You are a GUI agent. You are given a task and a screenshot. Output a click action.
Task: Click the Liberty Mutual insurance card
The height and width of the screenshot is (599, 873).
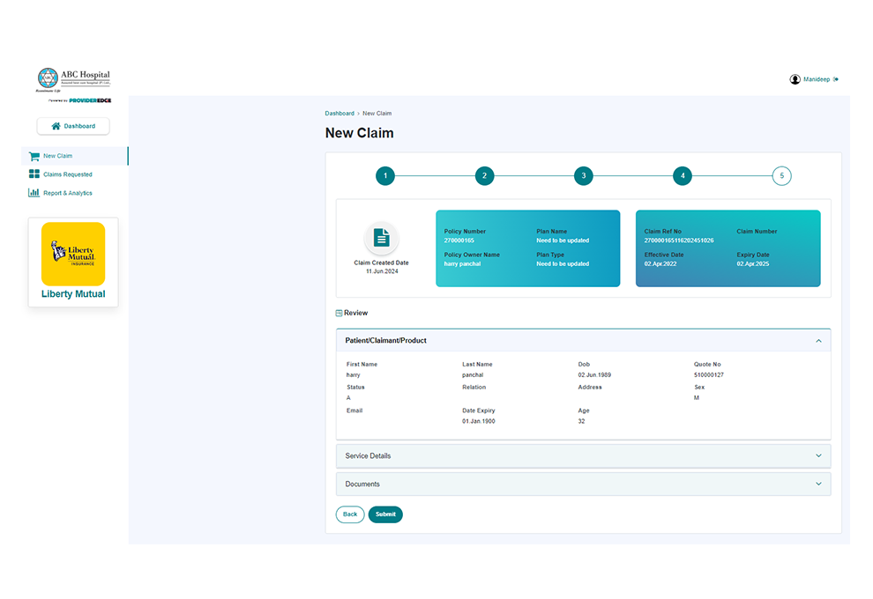tap(72, 262)
